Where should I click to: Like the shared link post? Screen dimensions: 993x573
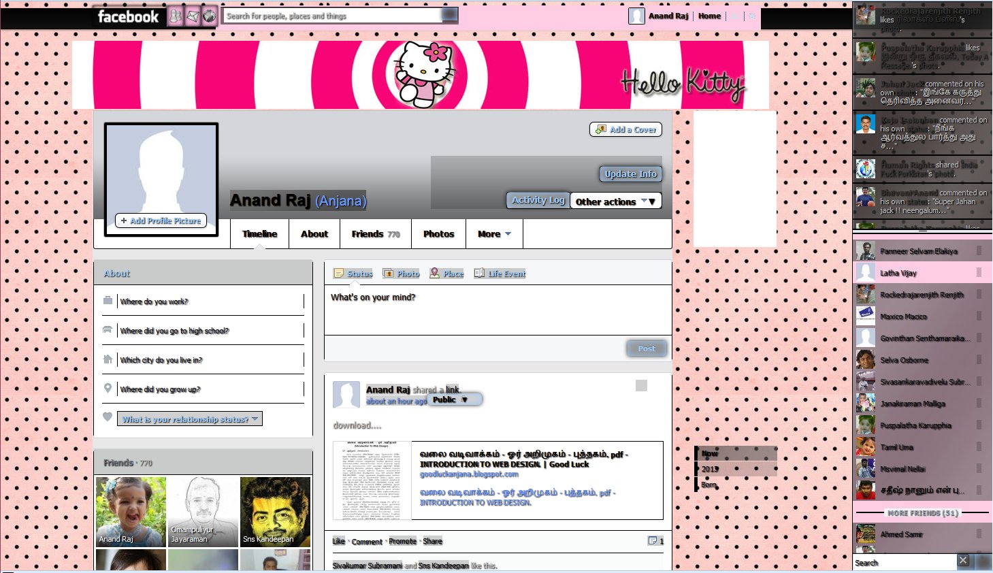[x=338, y=542]
